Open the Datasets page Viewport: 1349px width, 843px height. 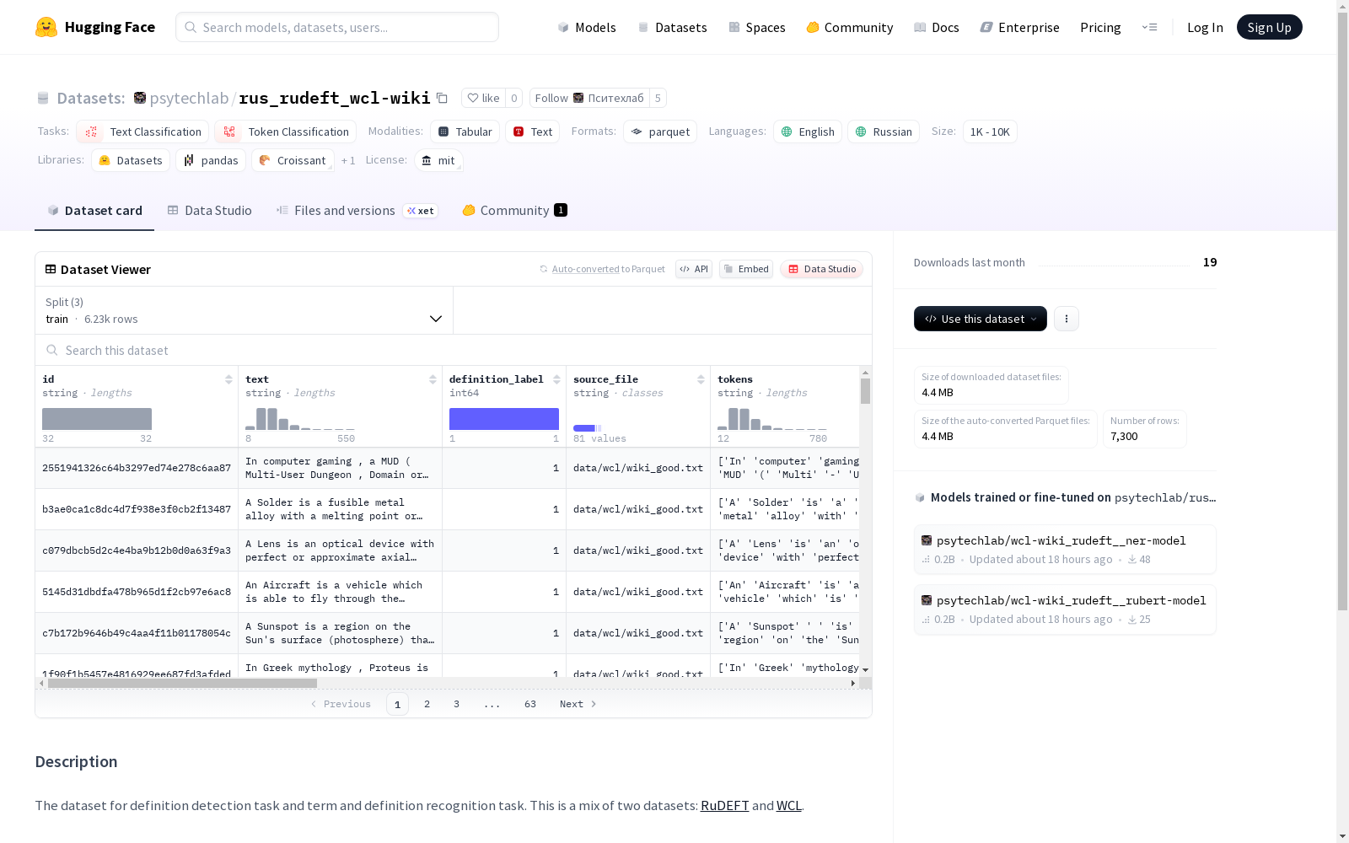pyautogui.click(x=672, y=27)
